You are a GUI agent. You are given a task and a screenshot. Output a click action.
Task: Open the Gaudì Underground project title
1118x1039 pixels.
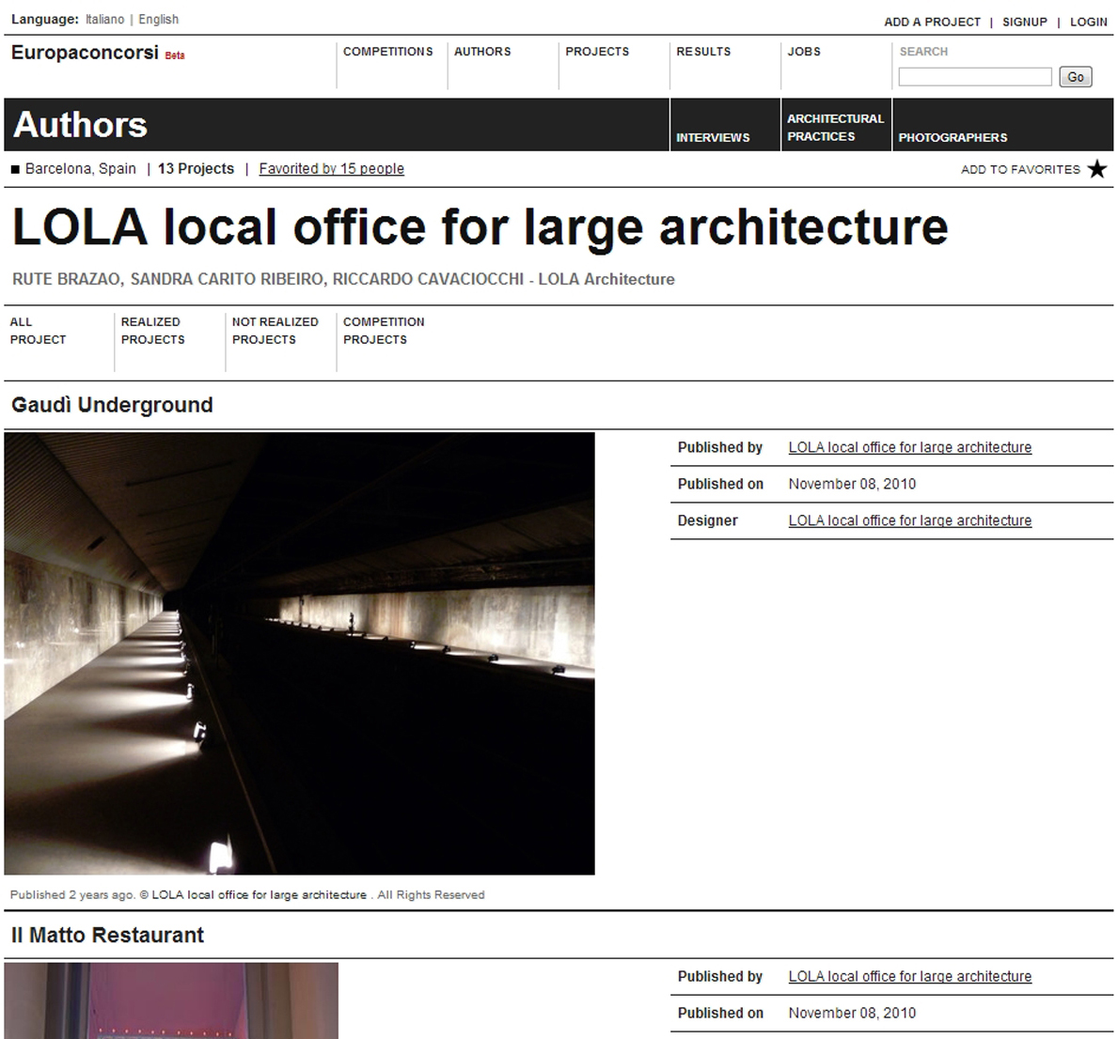(112, 405)
